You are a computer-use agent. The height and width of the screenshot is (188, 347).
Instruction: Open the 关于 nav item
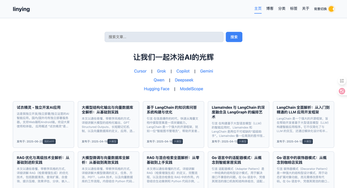tap(306, 9)
